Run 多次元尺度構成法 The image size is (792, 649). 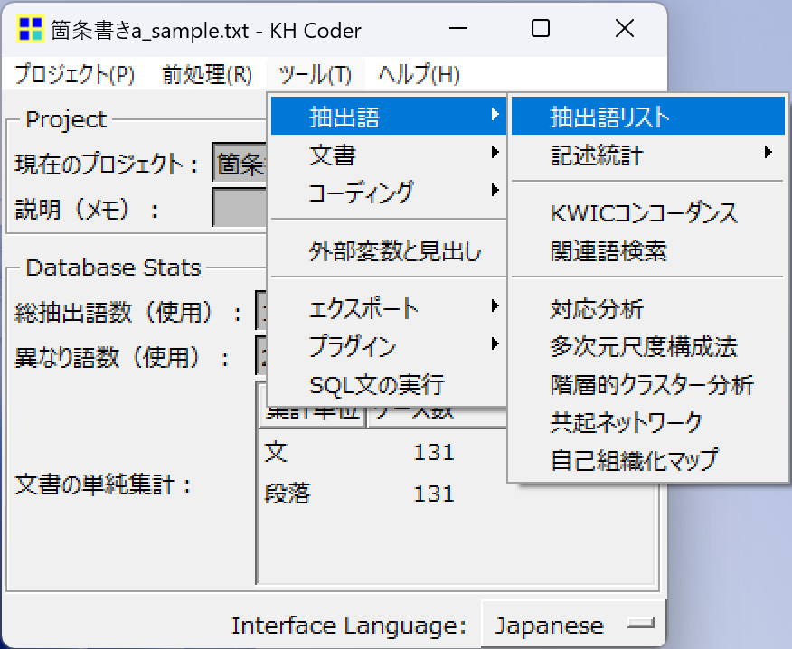[648, 346]
